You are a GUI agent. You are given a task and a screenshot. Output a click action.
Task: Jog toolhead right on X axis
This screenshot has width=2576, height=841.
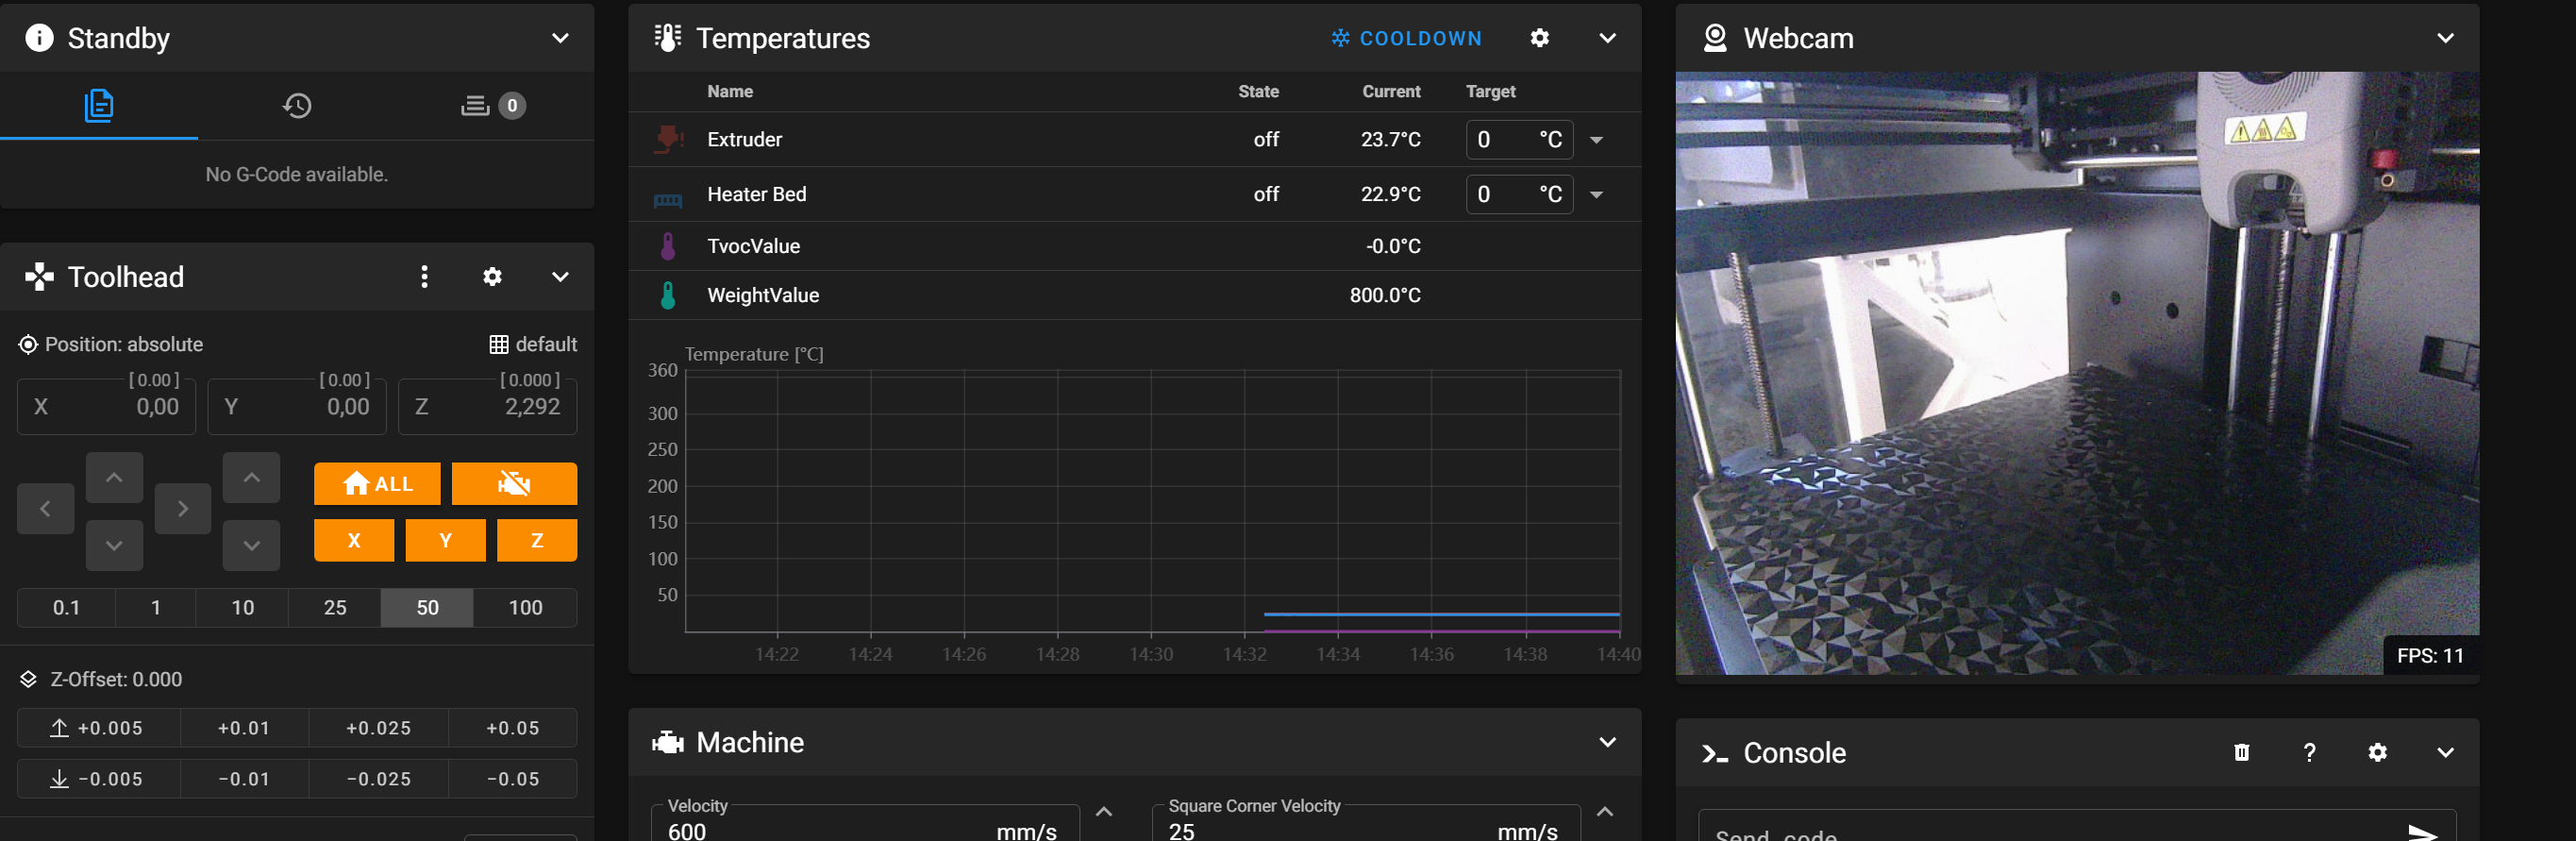tap(183, 509)
